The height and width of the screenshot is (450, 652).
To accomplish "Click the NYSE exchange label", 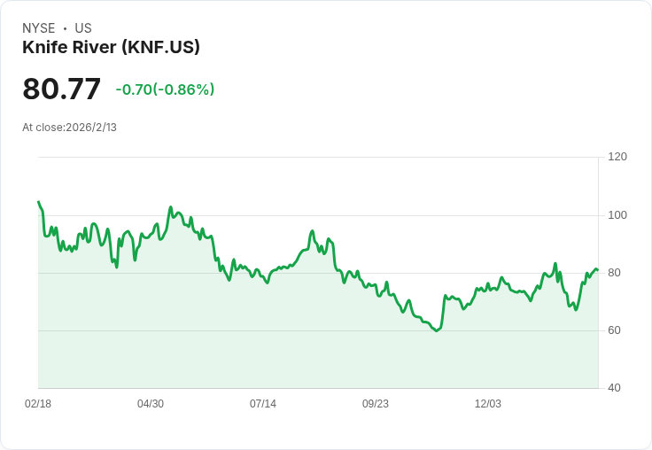I will (39, 28).
